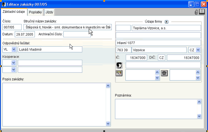Screen dimensions: 208x132
Task: Click the application icon in the title bar
Action: [3, 4]
